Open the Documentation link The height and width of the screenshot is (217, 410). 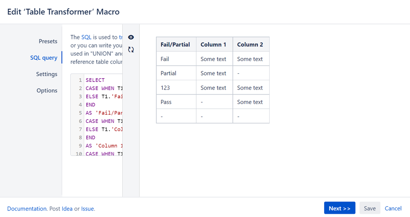[x=27, y=209]
